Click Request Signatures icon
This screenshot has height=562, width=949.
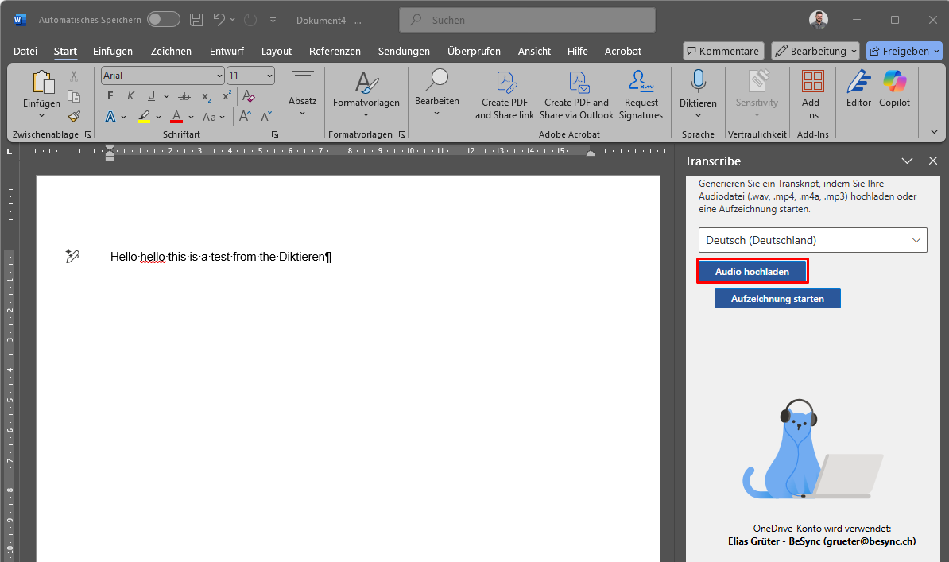point(641,95)
